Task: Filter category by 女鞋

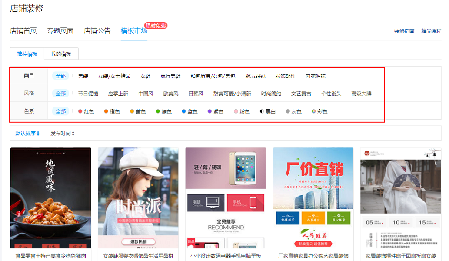Action: [x=146, y=76]
